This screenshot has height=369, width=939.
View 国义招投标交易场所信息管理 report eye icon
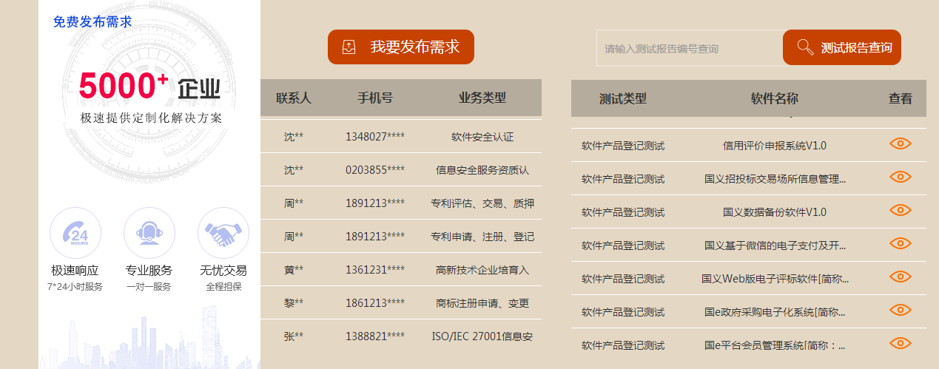coord(900,177)
